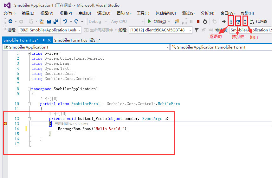This screenshot has width=272, height=178.
Task: Open the Edit (编辑) menu
Action: point(28,13)
